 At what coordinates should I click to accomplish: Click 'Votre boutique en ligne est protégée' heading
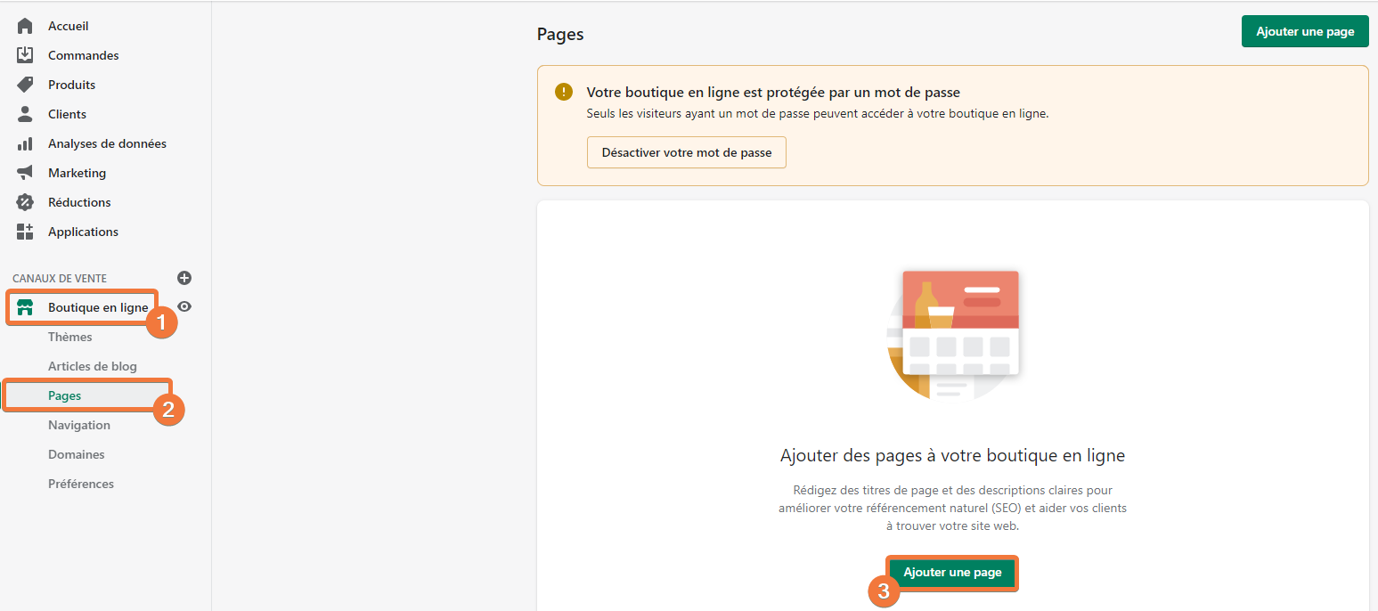click(773, 92)
